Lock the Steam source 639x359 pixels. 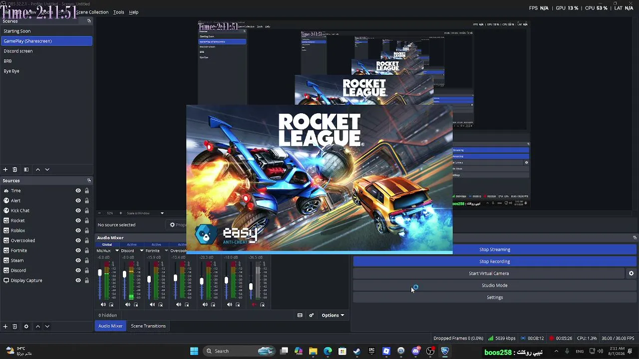click(x=87, y=260)
